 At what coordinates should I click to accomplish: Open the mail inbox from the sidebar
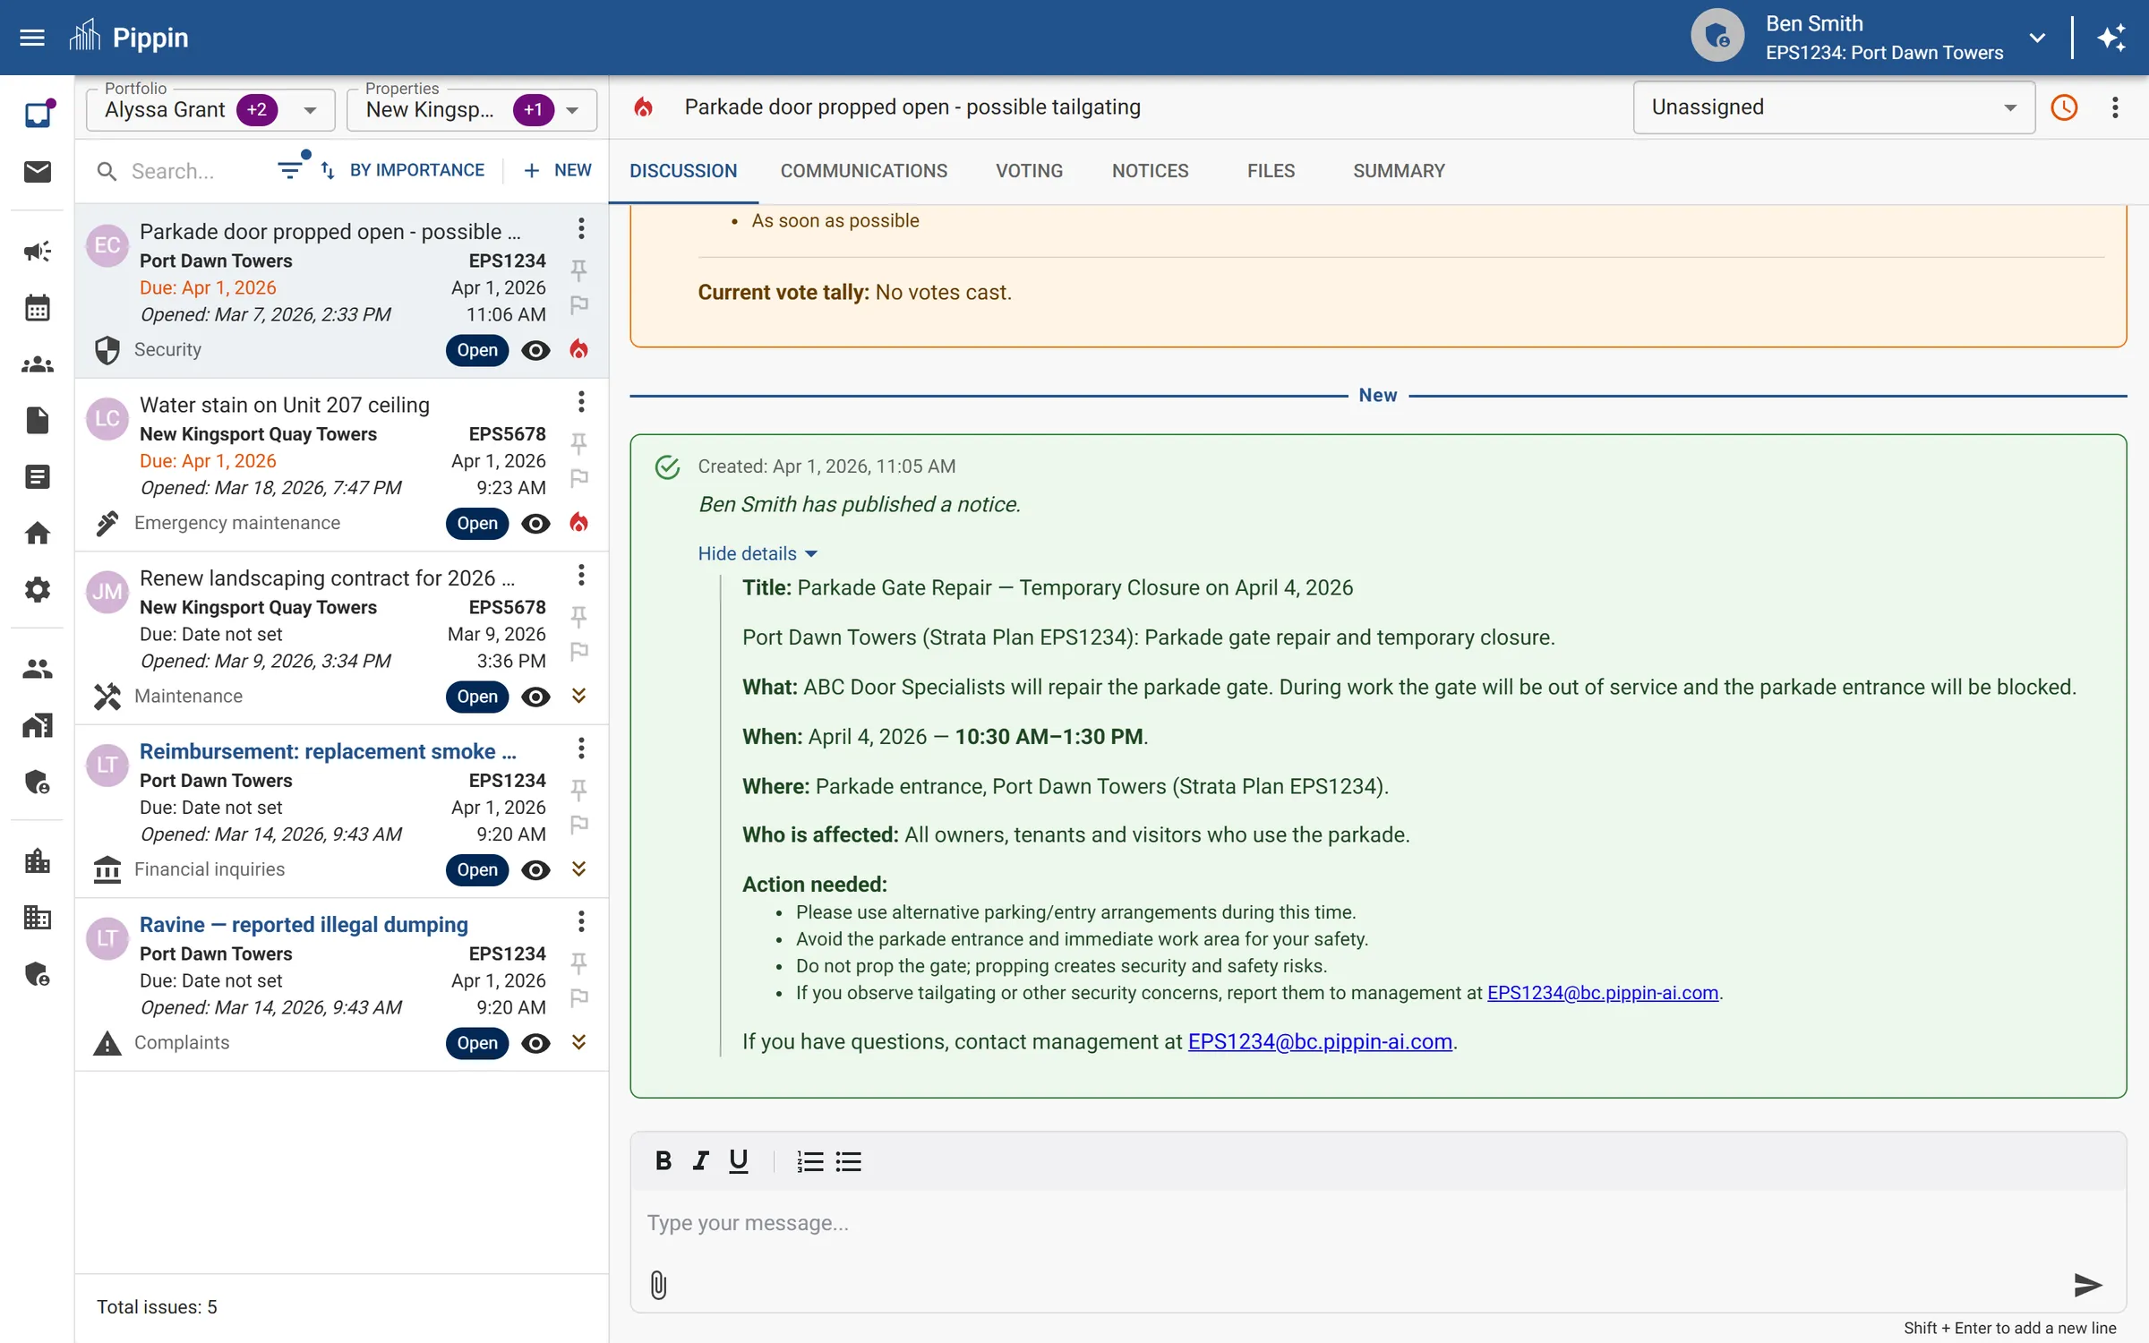[37, 173]
